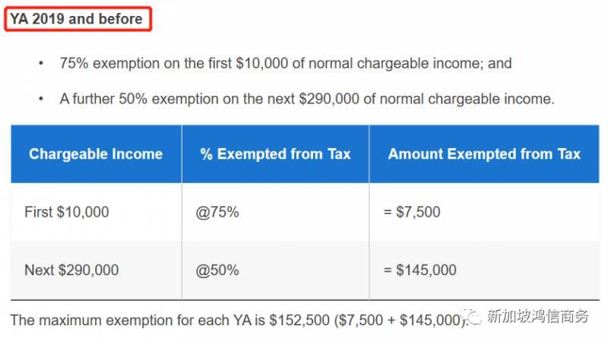Click the "@50%" table cell
This screenshot has height=342, width=608.
click(217, 270)
